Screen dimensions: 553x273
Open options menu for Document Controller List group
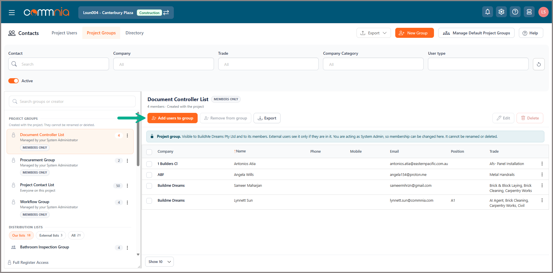pos(127,135)
